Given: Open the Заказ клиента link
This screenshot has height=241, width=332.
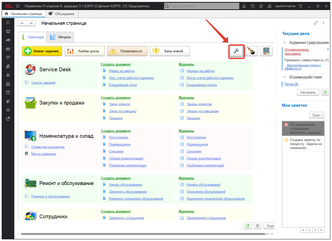Looking at the screenshot, I should click(119, 104).
